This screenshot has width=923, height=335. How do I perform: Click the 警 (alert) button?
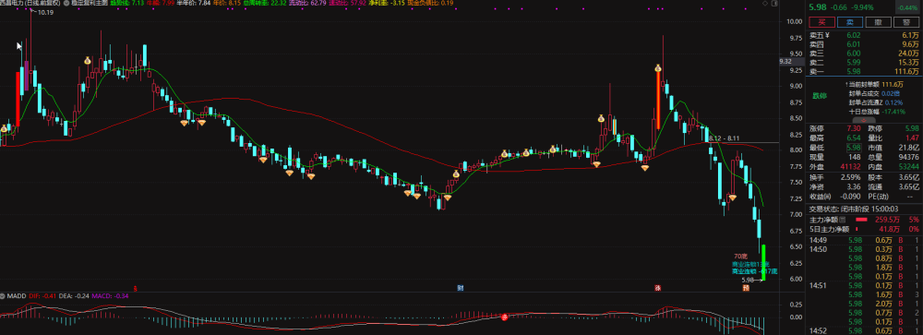(x=906, y=22)
